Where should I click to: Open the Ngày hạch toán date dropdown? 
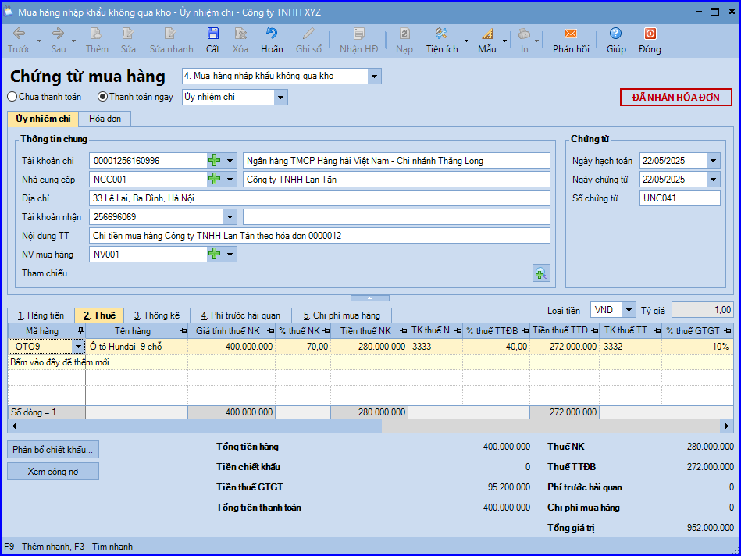[713, 161]
